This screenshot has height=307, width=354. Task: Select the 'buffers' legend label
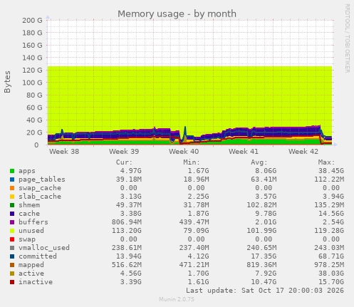coord(33,222)
